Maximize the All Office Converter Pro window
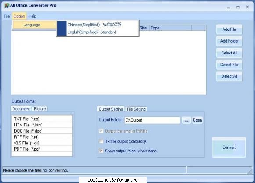The height and width of the screenshot is (183, 255). tap(238, 7)
